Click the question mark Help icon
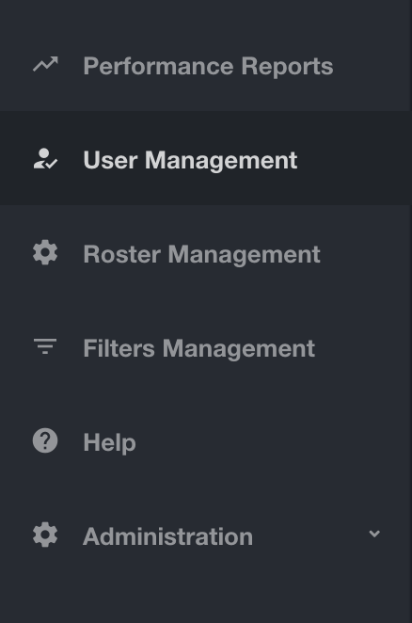This screenshot has width=412, height=623. [x=45, y=440]
